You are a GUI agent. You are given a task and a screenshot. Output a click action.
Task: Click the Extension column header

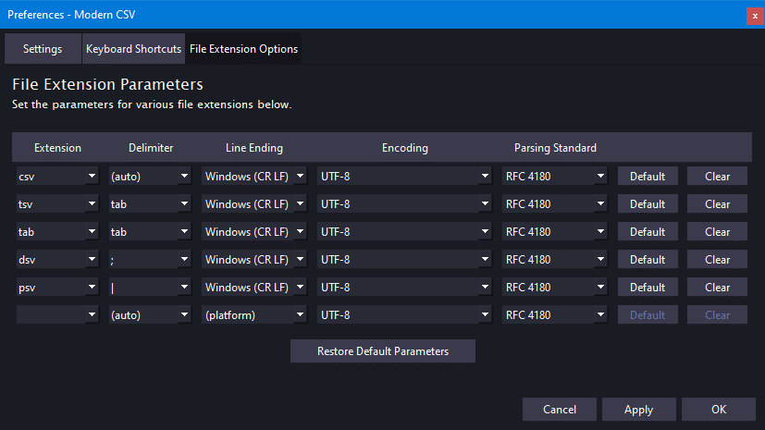click(57, 148)
